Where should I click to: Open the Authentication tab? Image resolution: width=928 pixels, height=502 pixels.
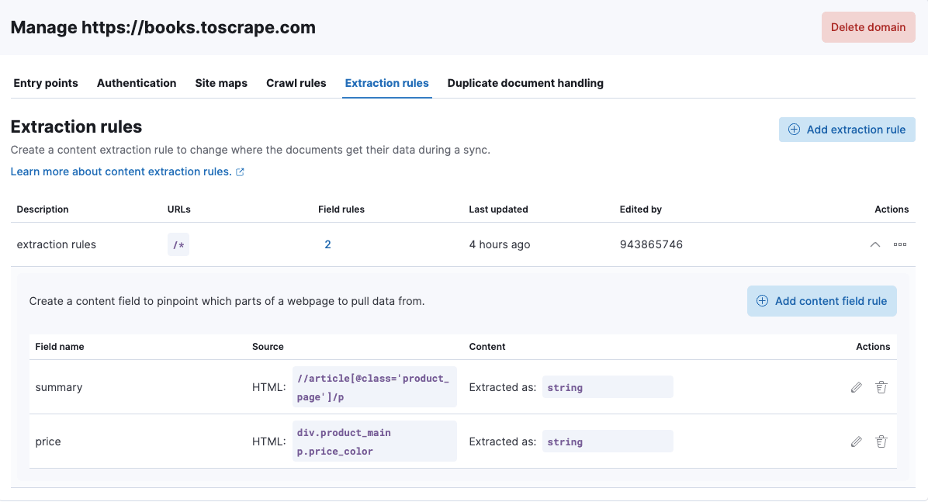(x=137, y=83)
